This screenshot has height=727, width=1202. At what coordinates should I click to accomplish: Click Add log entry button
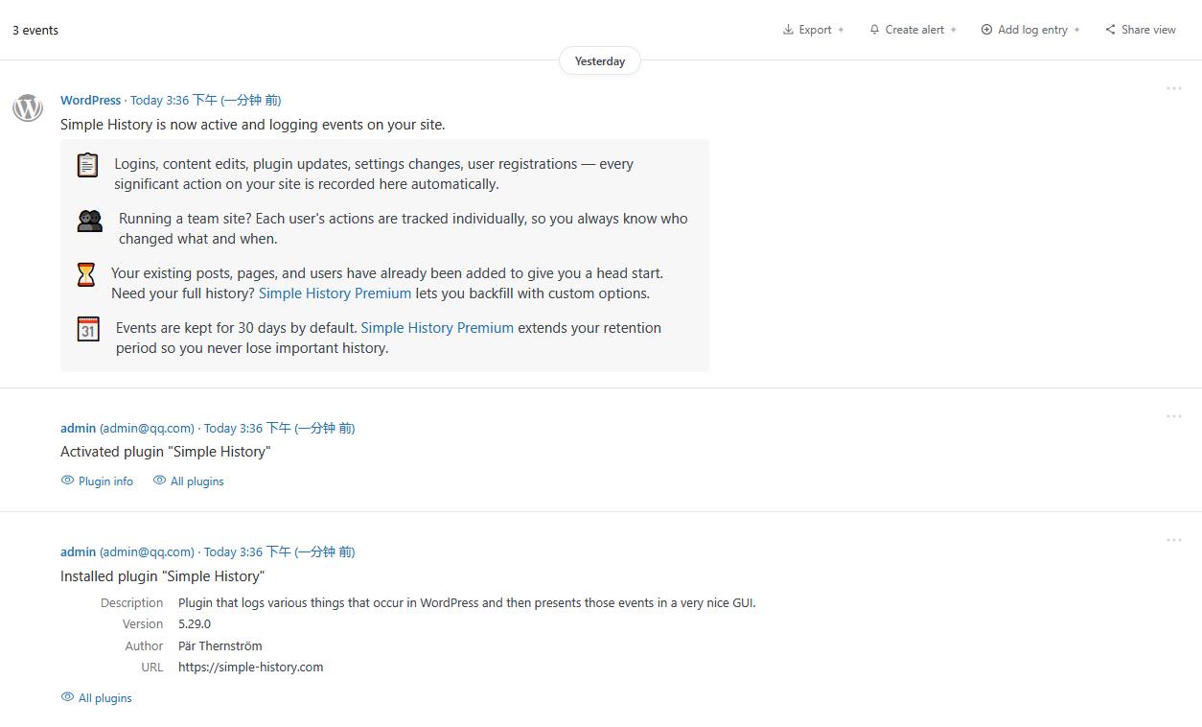point(1030,30)
